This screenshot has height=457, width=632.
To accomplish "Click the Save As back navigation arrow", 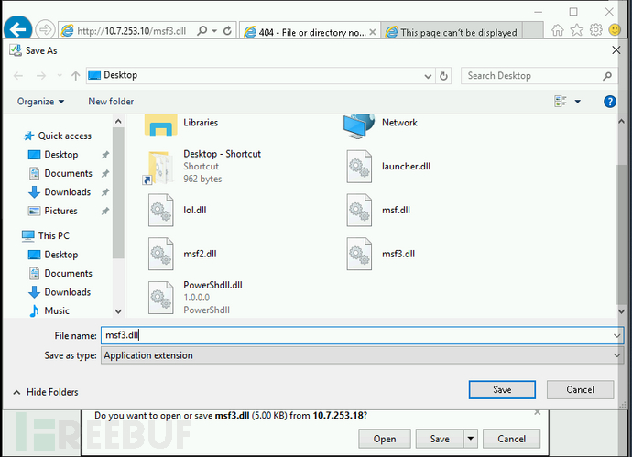I will coord(18,76).
